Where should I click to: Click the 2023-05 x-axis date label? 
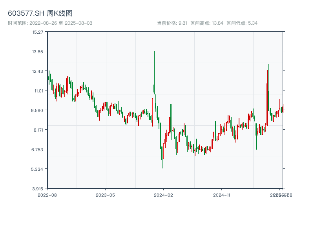pyautogui.click(x=105, y=195)
